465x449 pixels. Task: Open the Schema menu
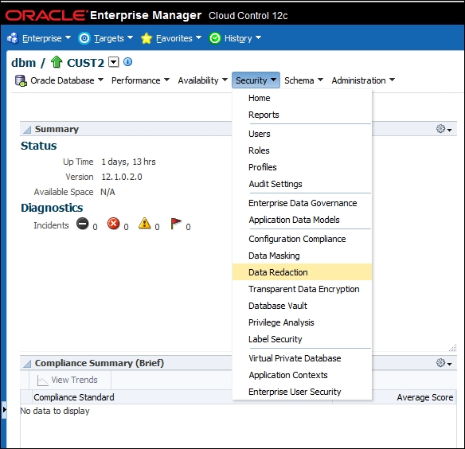click(x=303, y=80)
